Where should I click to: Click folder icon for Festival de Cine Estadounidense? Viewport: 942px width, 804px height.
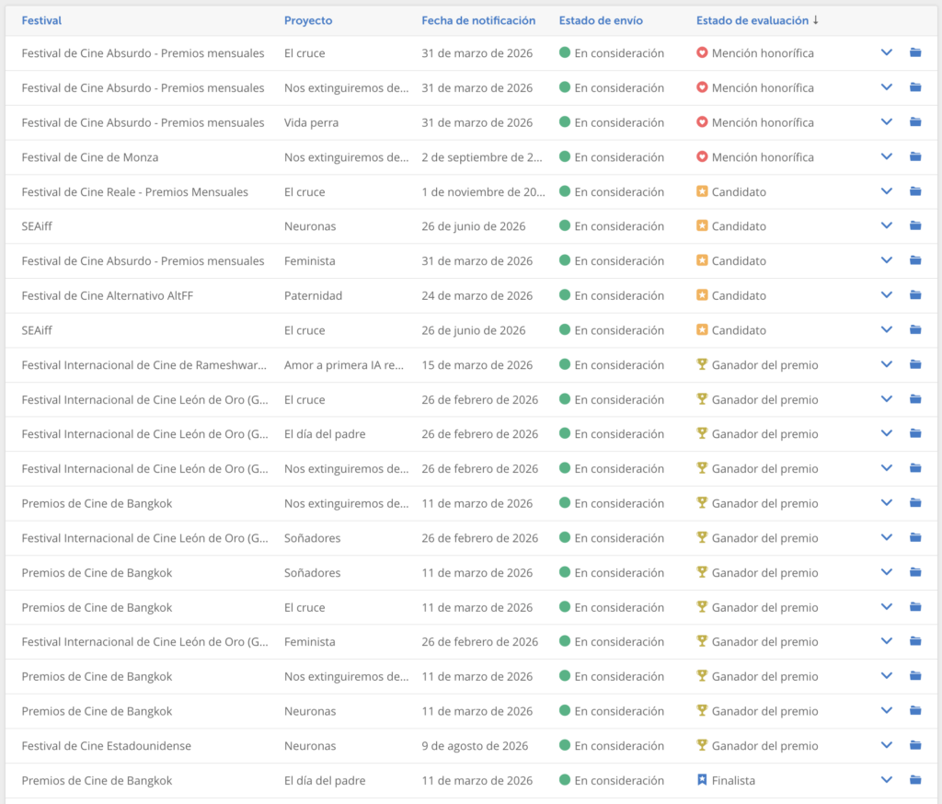(915, 746)
